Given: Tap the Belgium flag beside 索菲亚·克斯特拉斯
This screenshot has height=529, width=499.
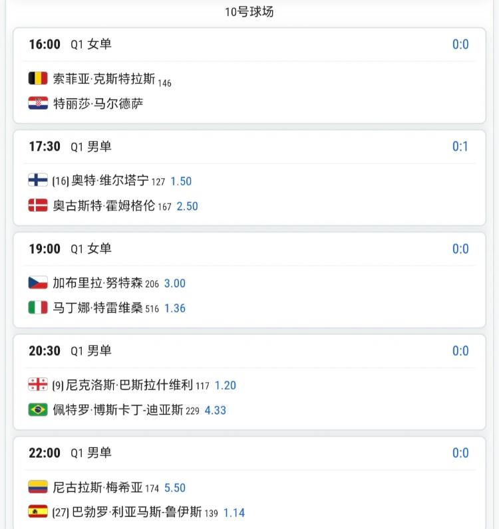Looking at the screenshot, I should (x=38, y=78).
